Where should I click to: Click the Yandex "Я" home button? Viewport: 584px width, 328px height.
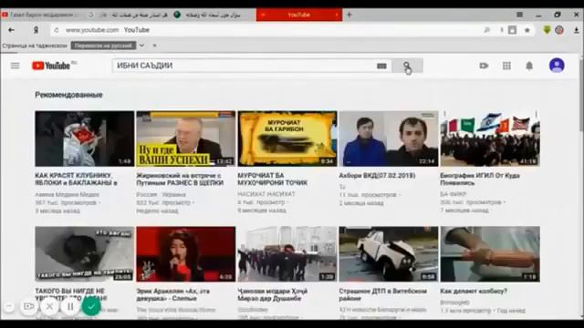(36, 30)
